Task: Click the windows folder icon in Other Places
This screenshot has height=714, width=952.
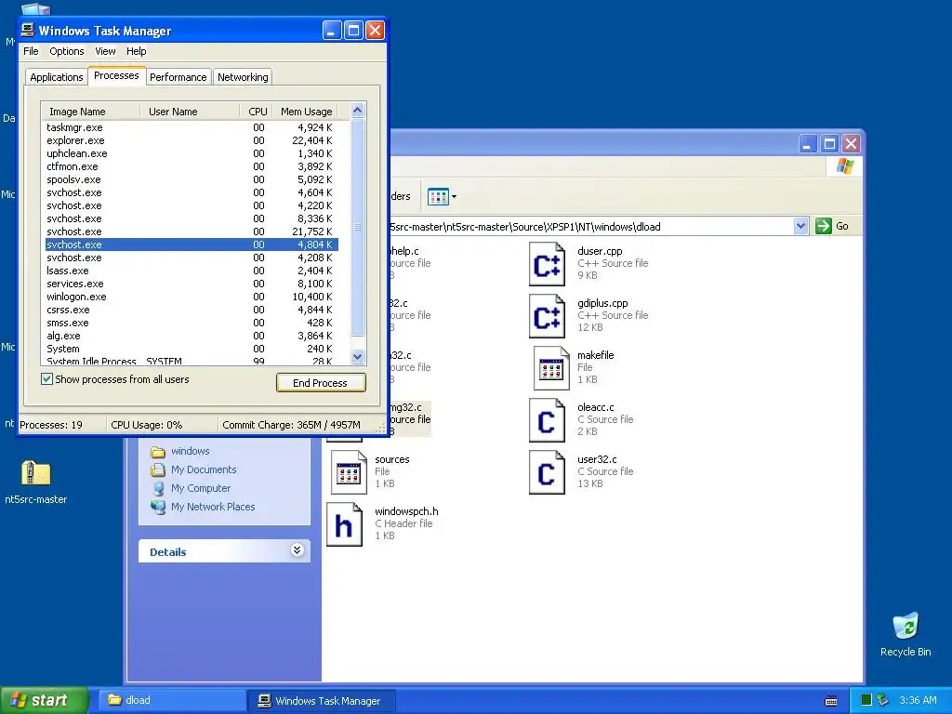Action: click(x=158, y=452)
